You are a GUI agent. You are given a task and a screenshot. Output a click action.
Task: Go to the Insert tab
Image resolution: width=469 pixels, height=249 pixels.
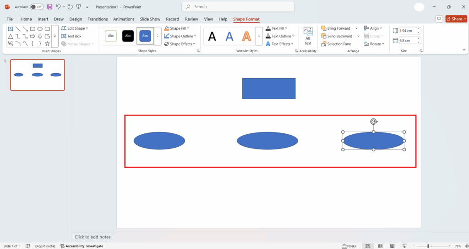point(43,19)
